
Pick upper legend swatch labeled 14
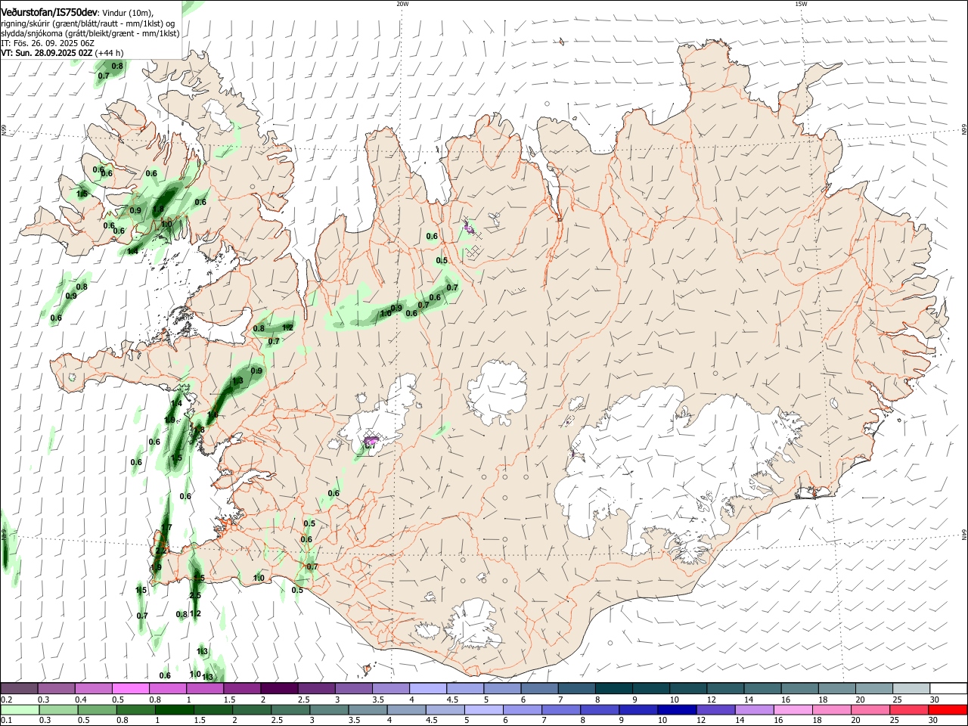762,688
